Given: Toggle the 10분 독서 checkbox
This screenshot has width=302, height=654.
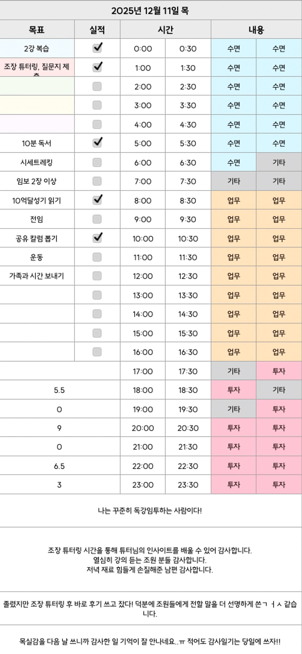Looking at the screenshot, I should pyautogui.click(x=97, y=143).
